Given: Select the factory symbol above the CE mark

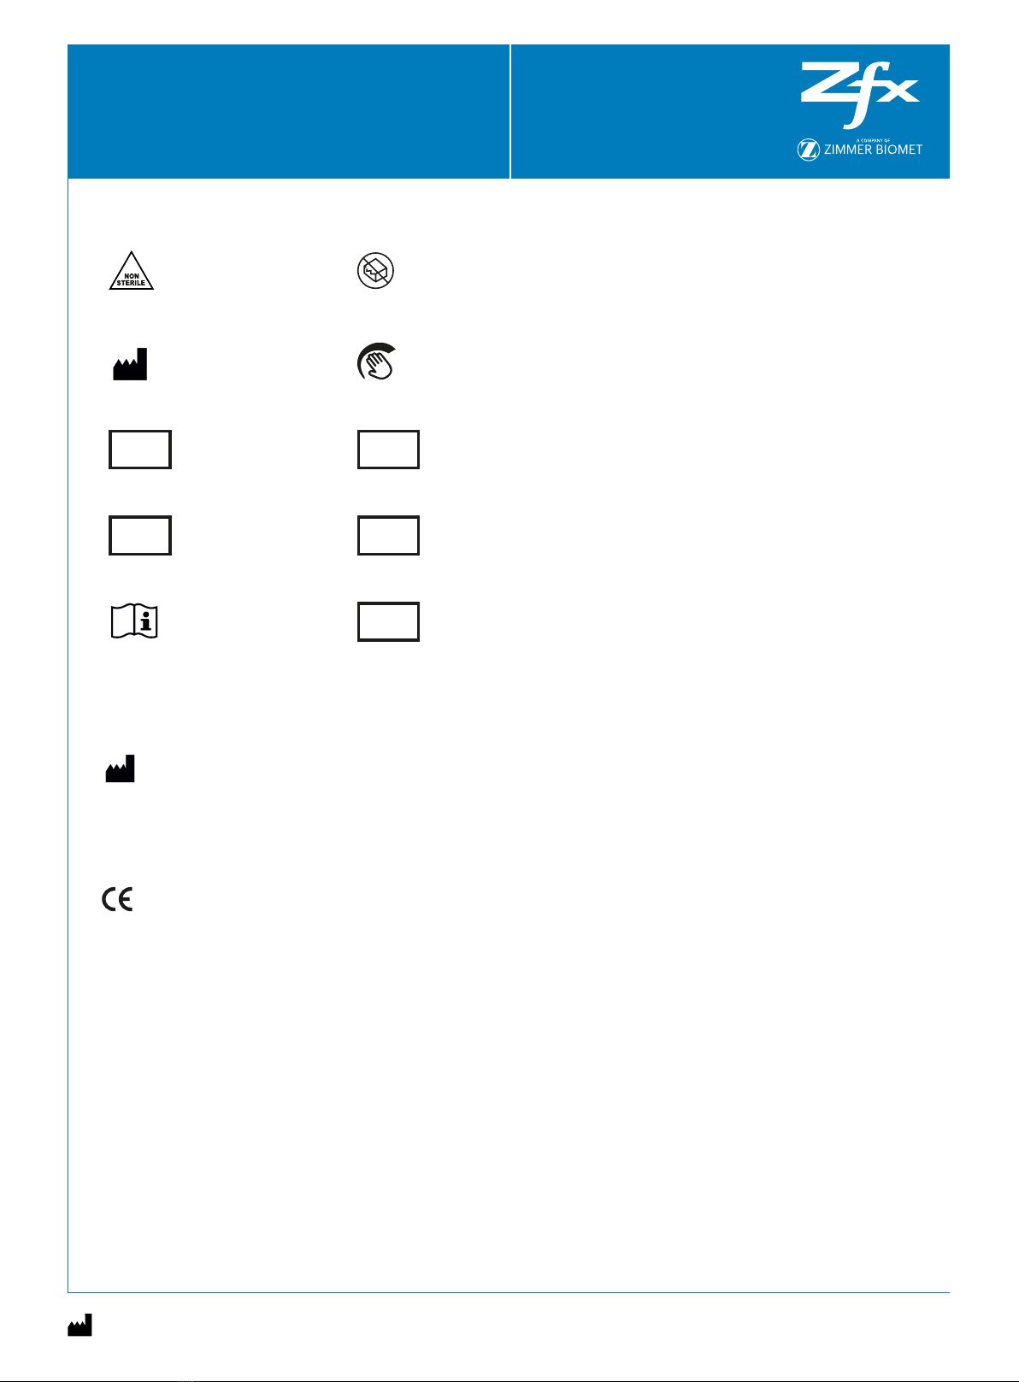Looking at the screenshot, I should (x=121, y=768).
